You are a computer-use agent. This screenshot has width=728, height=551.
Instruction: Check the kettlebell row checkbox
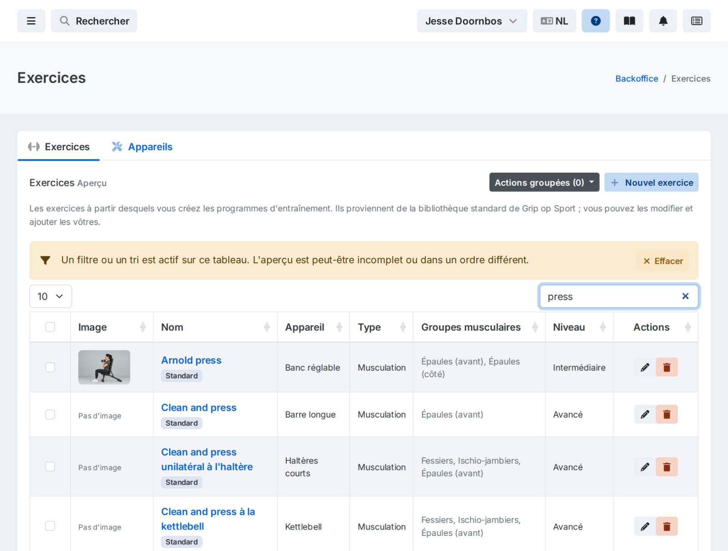click(x=50, y=526)
